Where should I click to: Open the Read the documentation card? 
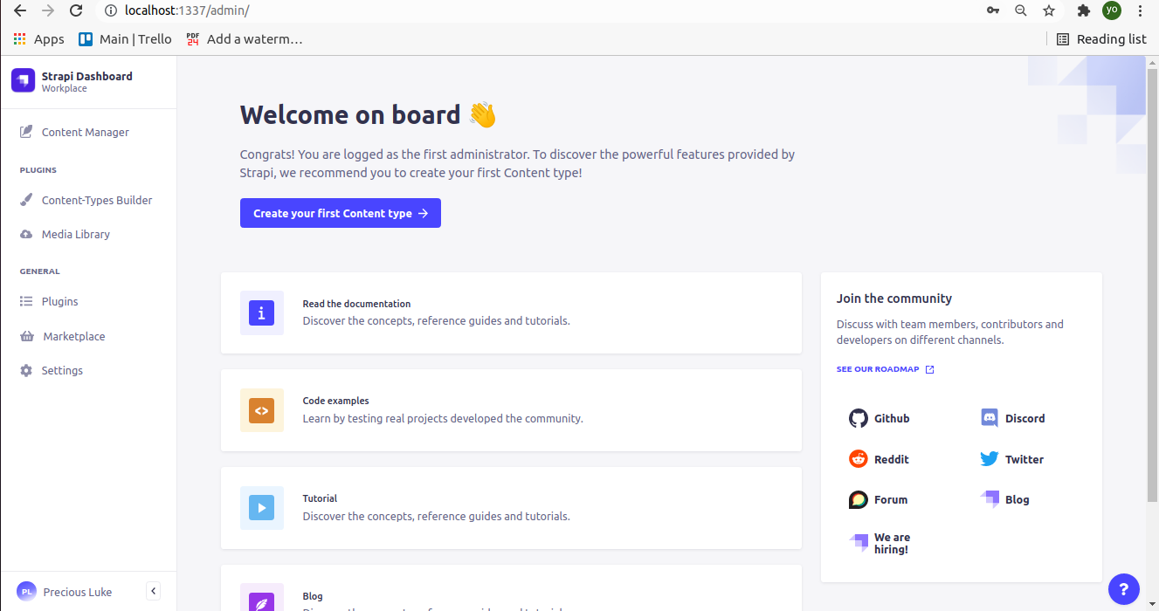tap(511, 313)
